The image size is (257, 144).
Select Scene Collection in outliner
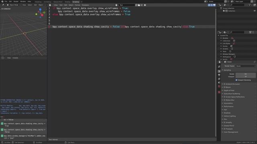click(228, 8)
